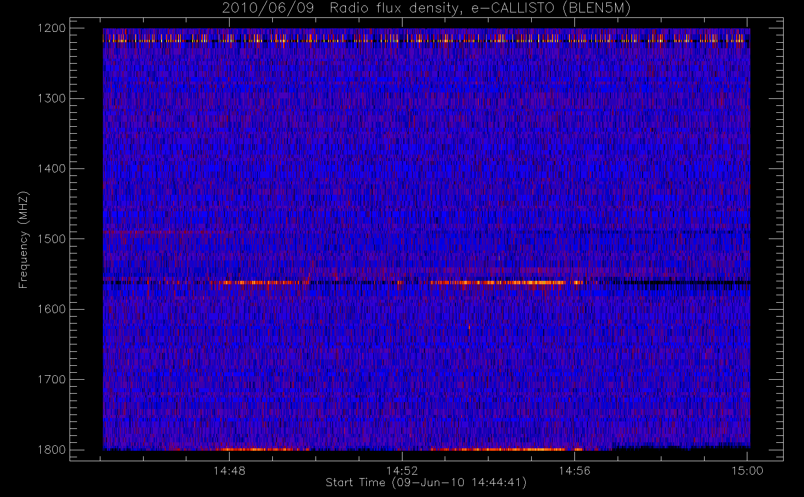Click the 14:48 time axis label

click(229, 471)
